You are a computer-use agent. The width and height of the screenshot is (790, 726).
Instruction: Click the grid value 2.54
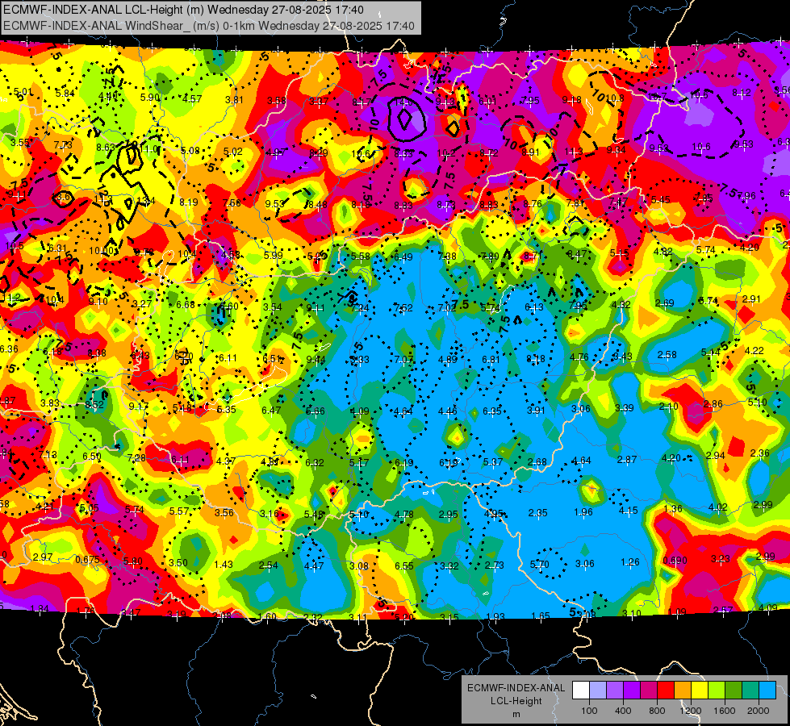(x=269, y=565)
